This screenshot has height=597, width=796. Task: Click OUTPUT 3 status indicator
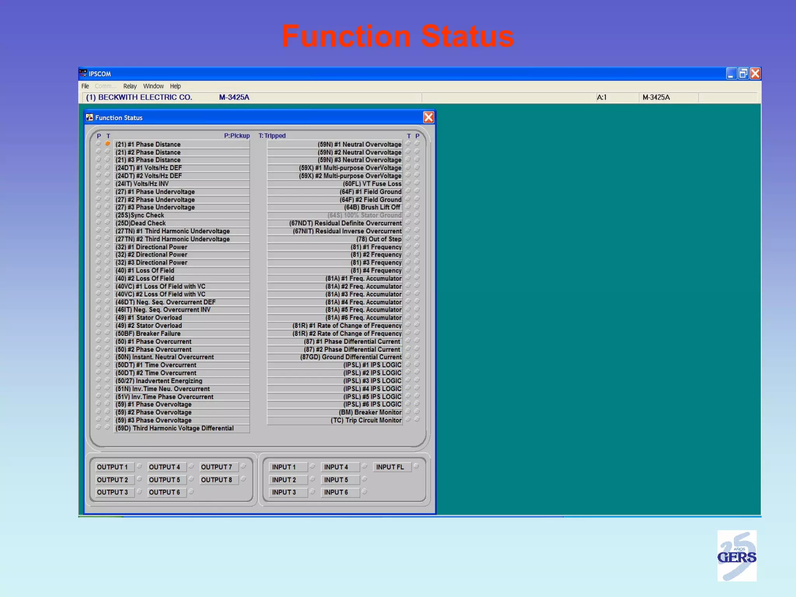tap(139, 491)
